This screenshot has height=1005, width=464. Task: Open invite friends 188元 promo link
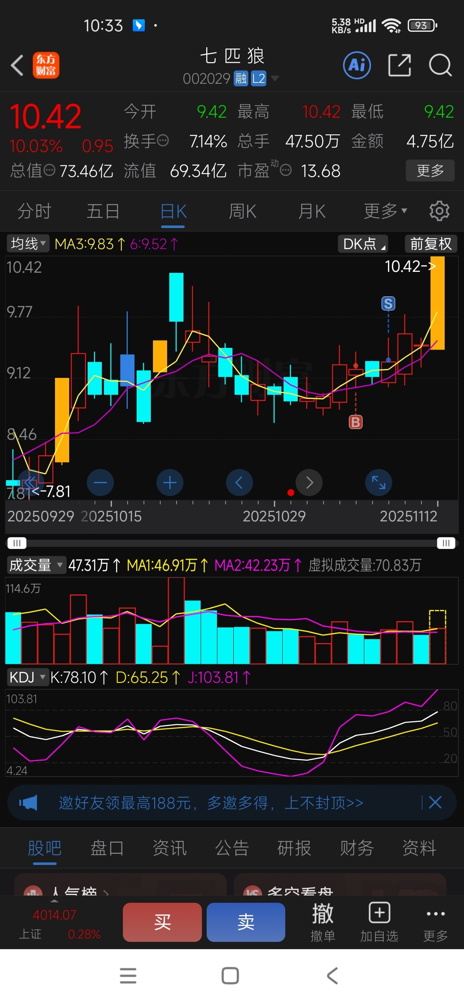click(x=211, y=802)
